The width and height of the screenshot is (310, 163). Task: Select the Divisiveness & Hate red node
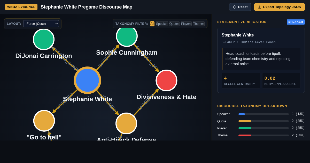166,80
